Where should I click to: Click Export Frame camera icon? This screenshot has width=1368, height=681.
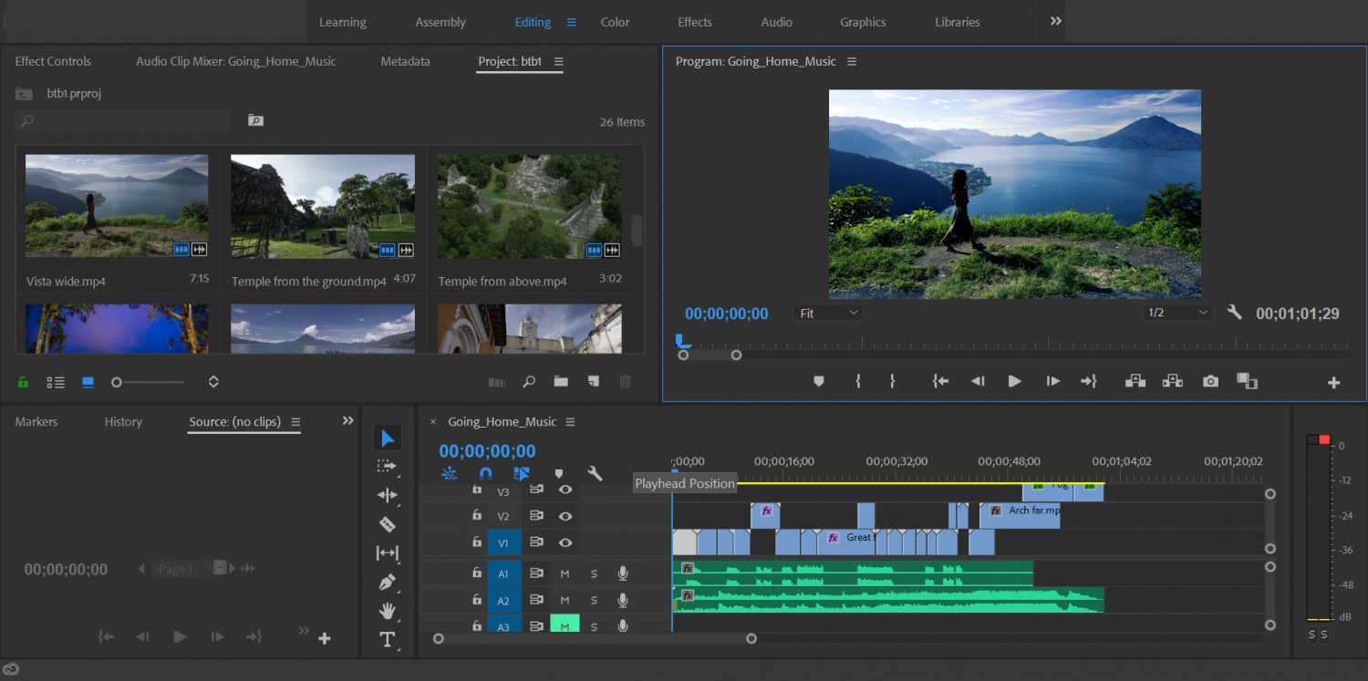[x=1210, y=381]
